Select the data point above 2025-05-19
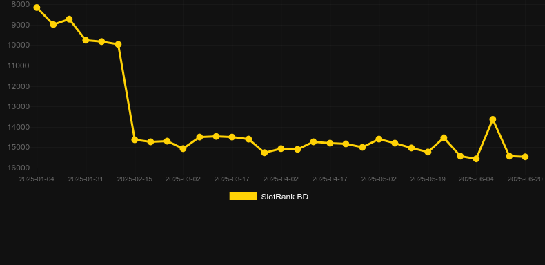545x265 pixels. [x=428, y=152]
